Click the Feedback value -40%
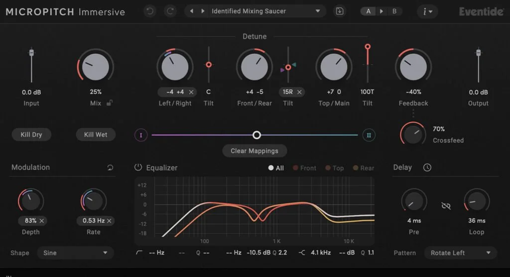Screen dimensions: 510x277 coord(413,92)
